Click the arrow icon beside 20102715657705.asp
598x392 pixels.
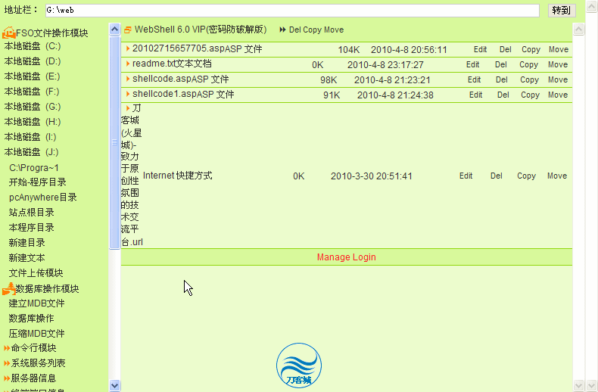128,48
